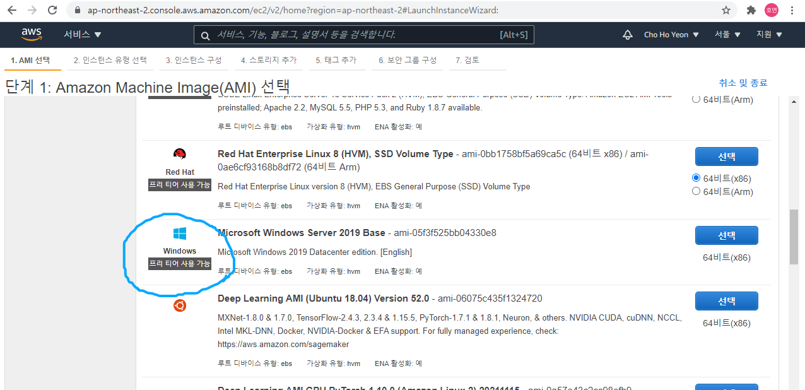Click the search magnifier icon in AWS bar

[x=205, y=35]
